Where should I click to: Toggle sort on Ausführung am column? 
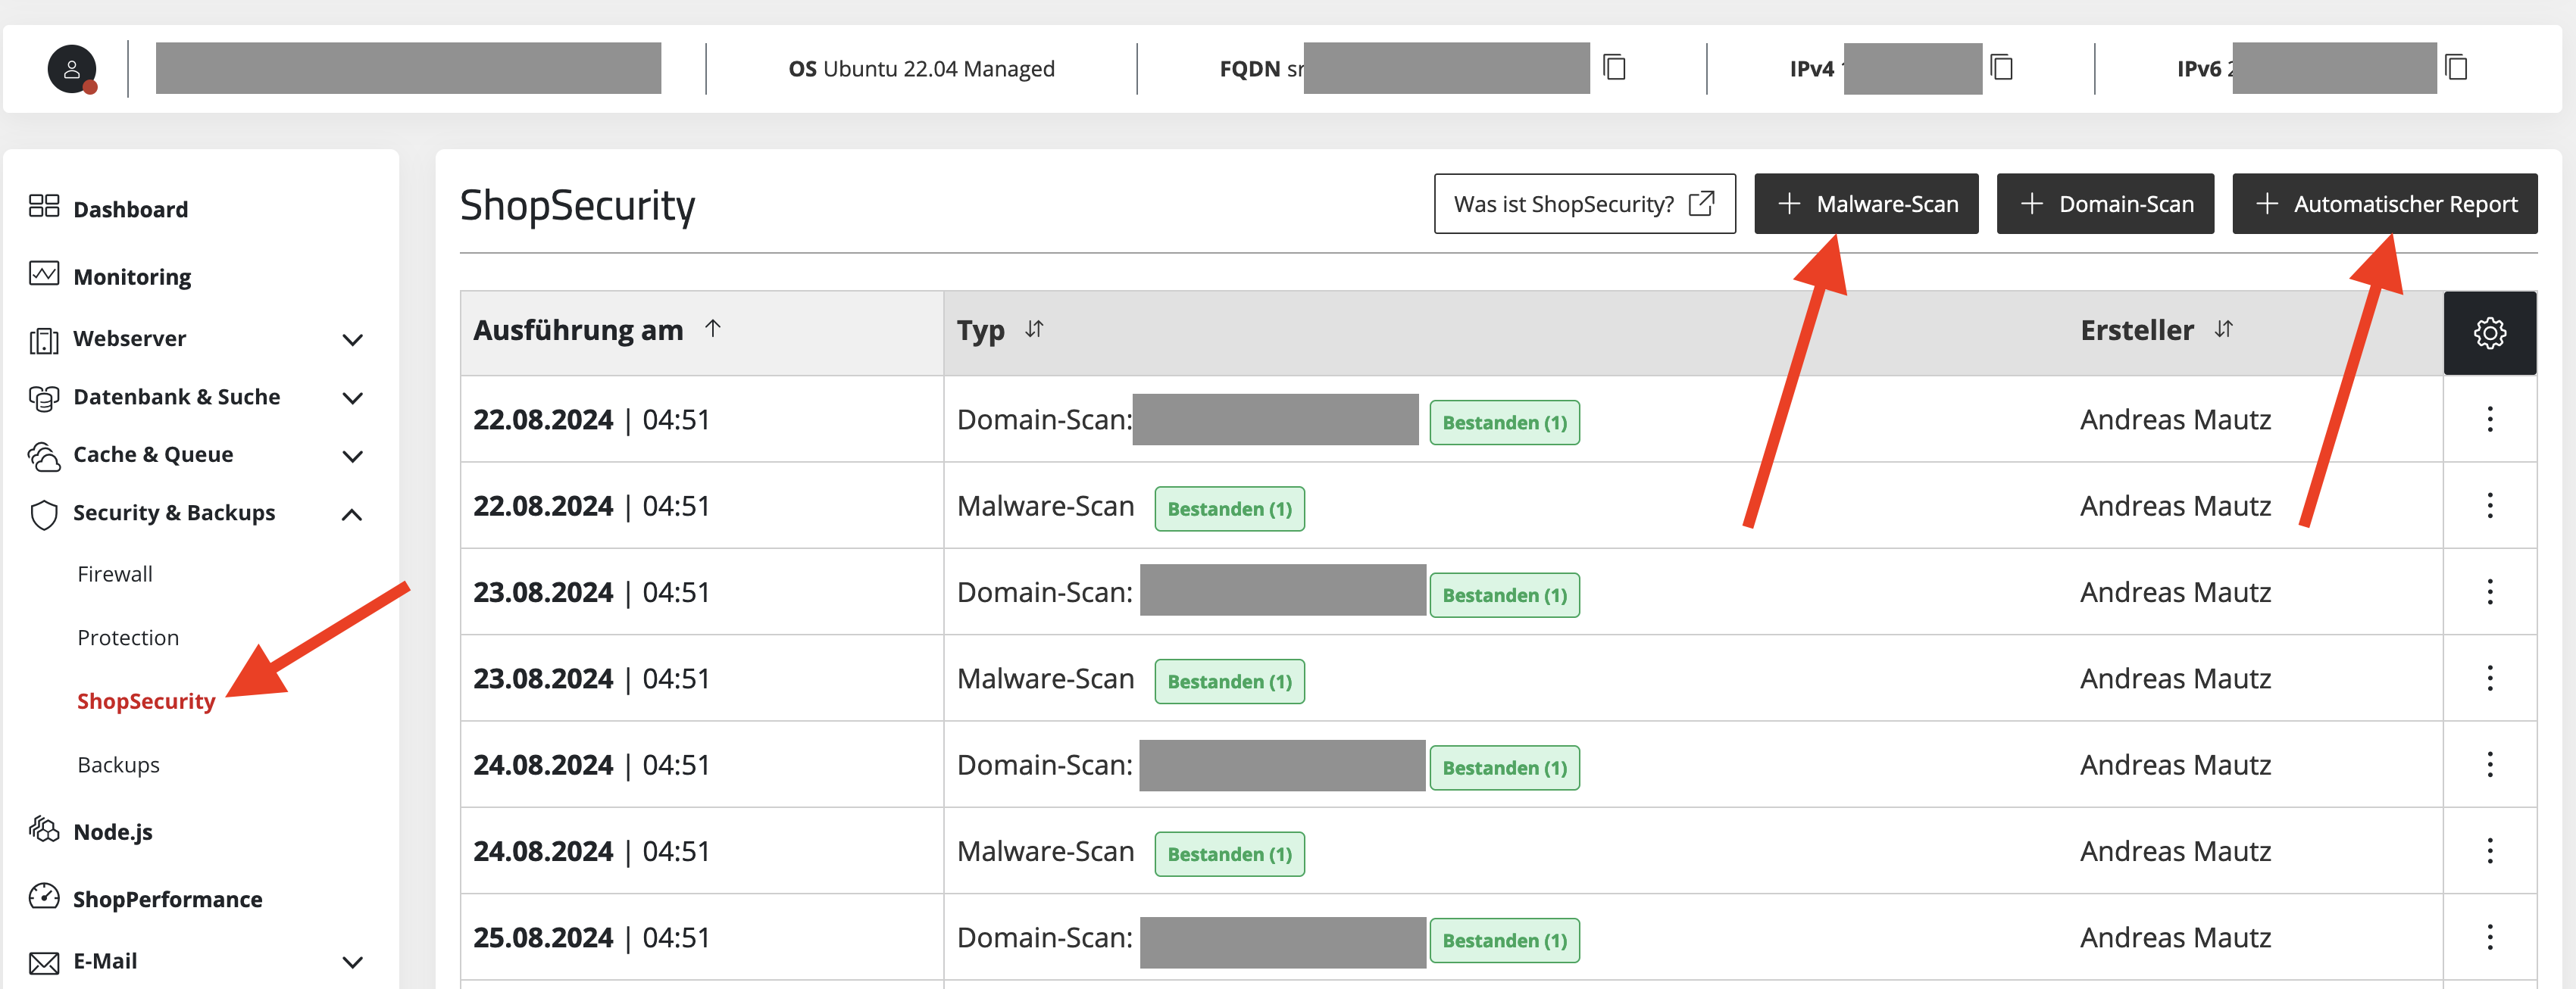tap(712, 329)
